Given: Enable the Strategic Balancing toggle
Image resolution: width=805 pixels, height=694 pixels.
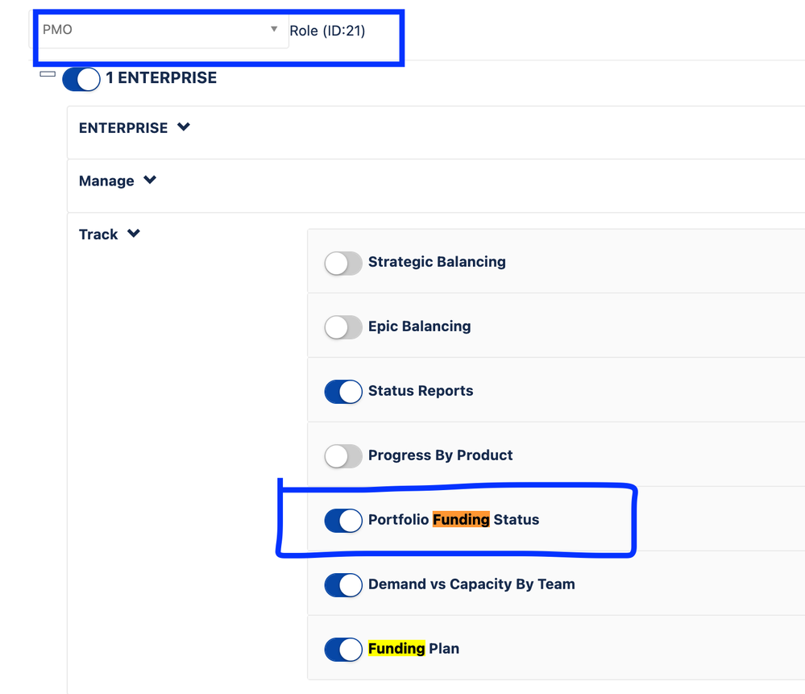Looking at the screenshot, I should pyautogui.click(x=343, y=264).
